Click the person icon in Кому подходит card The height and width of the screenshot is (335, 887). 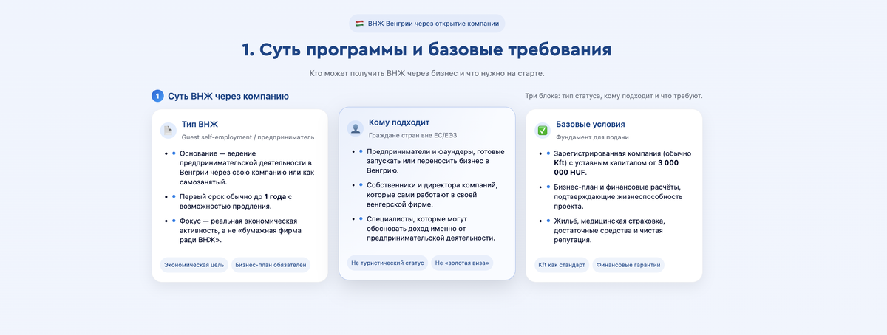pos(356,128)
